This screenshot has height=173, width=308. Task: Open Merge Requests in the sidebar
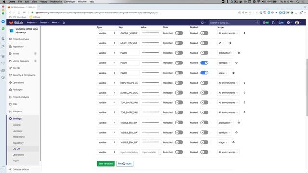pos(19,61)
